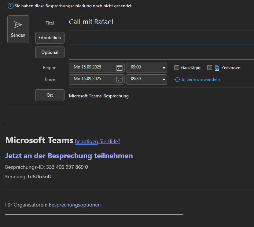This screenshot has height=227, width=254.
Task: Focus the required attendees input field
Action: (161, 38)
